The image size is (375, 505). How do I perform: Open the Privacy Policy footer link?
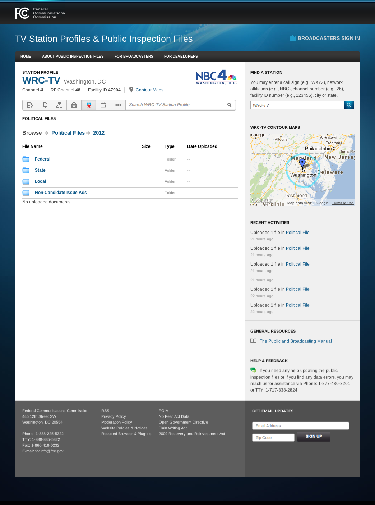(x=114, y=416)
